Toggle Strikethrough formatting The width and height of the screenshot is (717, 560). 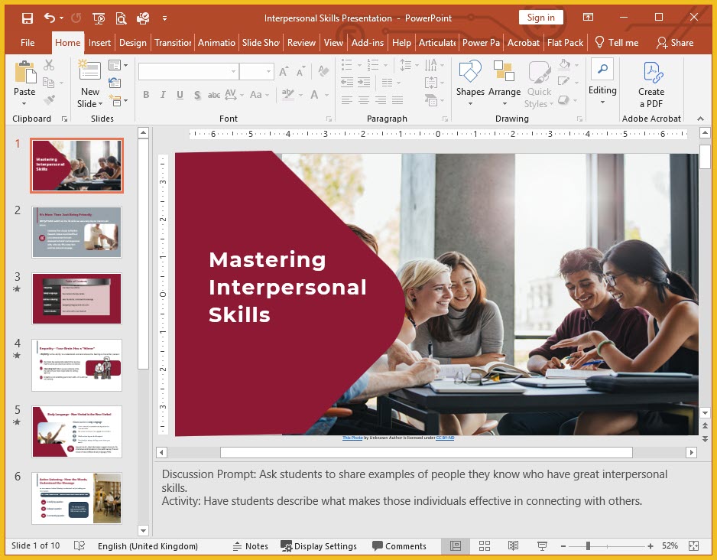(213, 95)
